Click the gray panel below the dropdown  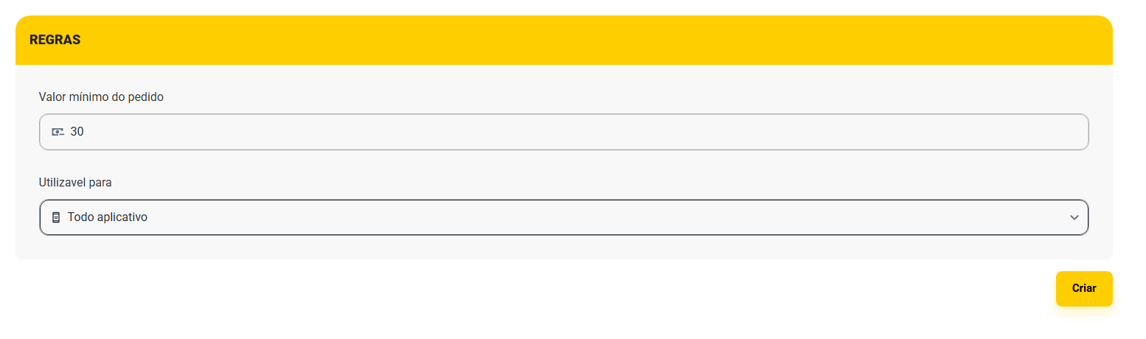pyautogui.click(x=563, y=248)
